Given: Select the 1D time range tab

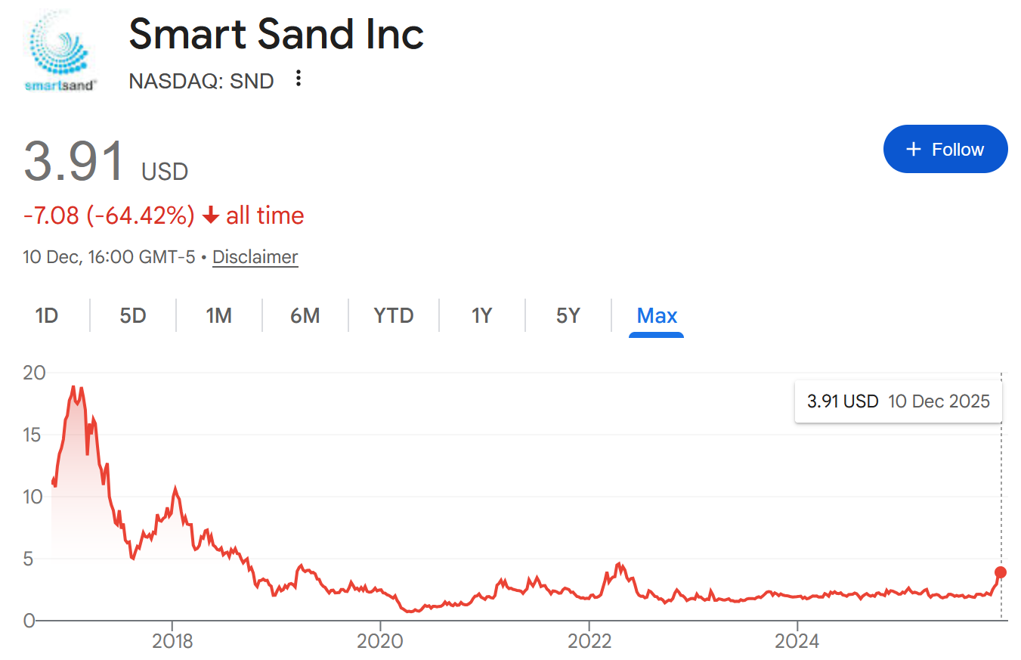Looking at the screenshot, I should point(47,315).
